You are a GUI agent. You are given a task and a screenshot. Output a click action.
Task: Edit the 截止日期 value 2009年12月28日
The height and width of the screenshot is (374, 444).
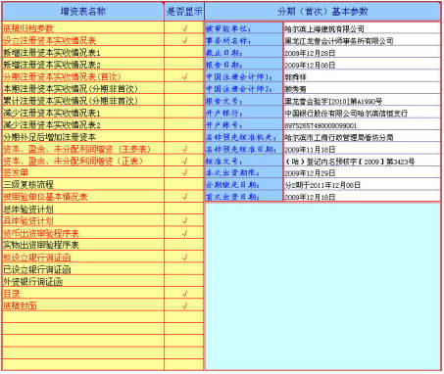pyautogui.click(x=362, y=53)
